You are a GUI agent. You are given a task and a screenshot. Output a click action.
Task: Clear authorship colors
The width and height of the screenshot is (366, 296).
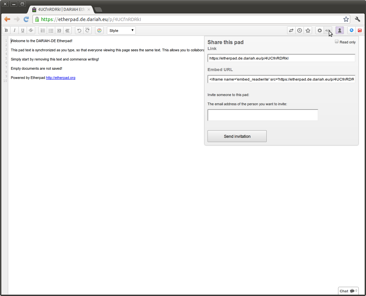tap(99, 31)
